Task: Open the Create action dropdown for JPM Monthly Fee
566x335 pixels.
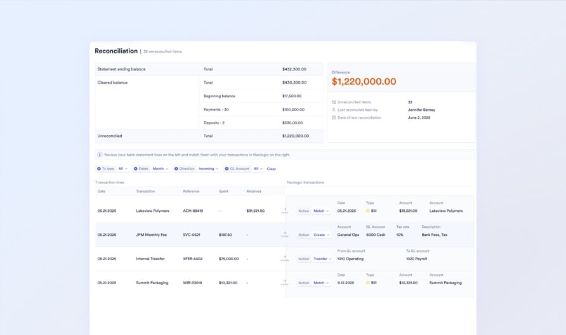Action: coord(321,235)
